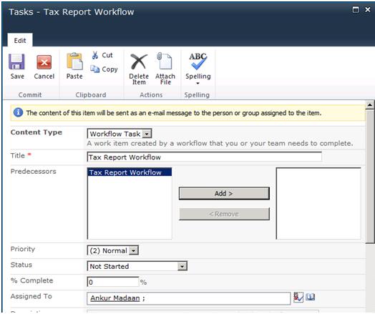Open the Content Type Workflow Task dropdown
The height and width of the screenshot is (314, 375).
[147, 134]
